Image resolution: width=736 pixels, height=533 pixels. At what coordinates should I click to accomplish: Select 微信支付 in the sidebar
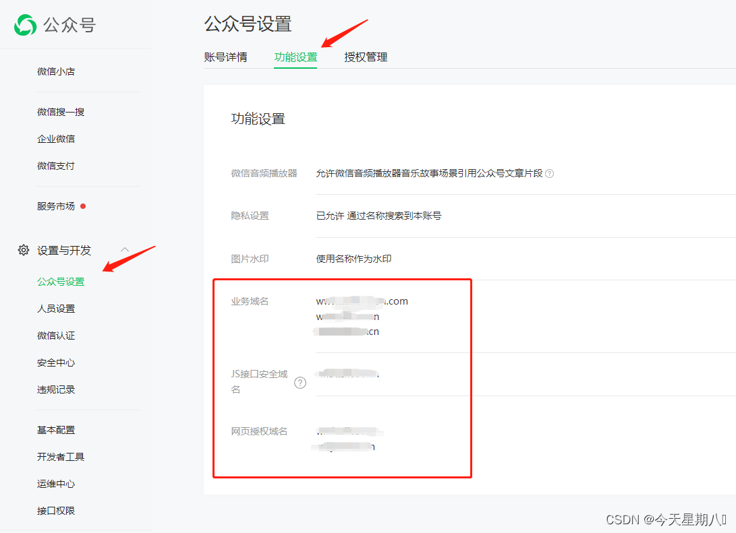56,166
